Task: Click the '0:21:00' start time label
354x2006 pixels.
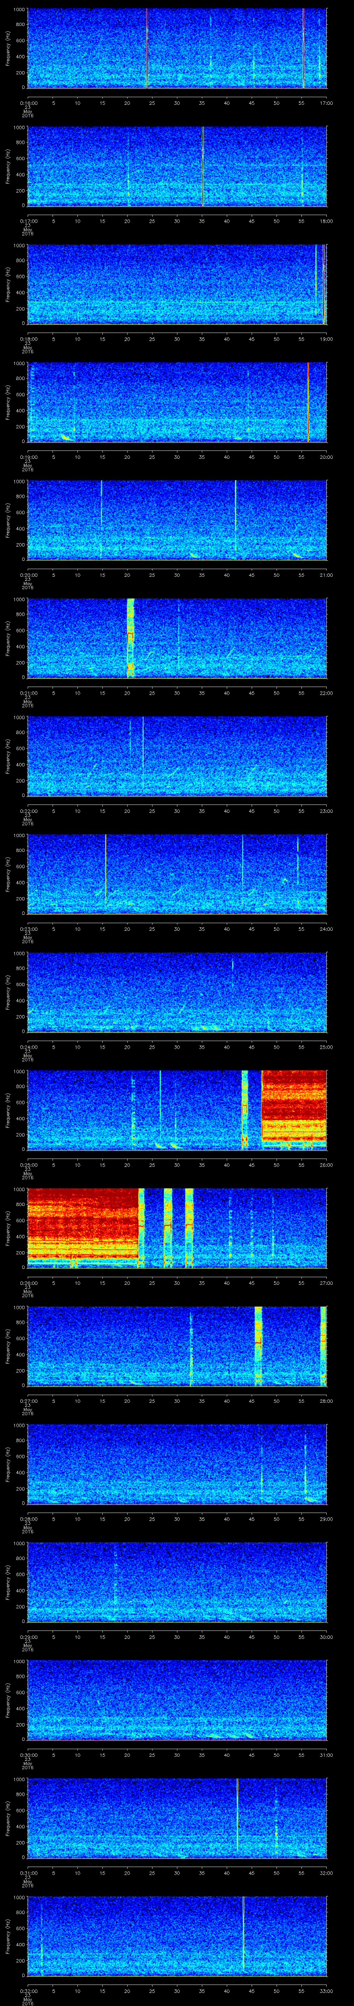Action: (28, 693)
